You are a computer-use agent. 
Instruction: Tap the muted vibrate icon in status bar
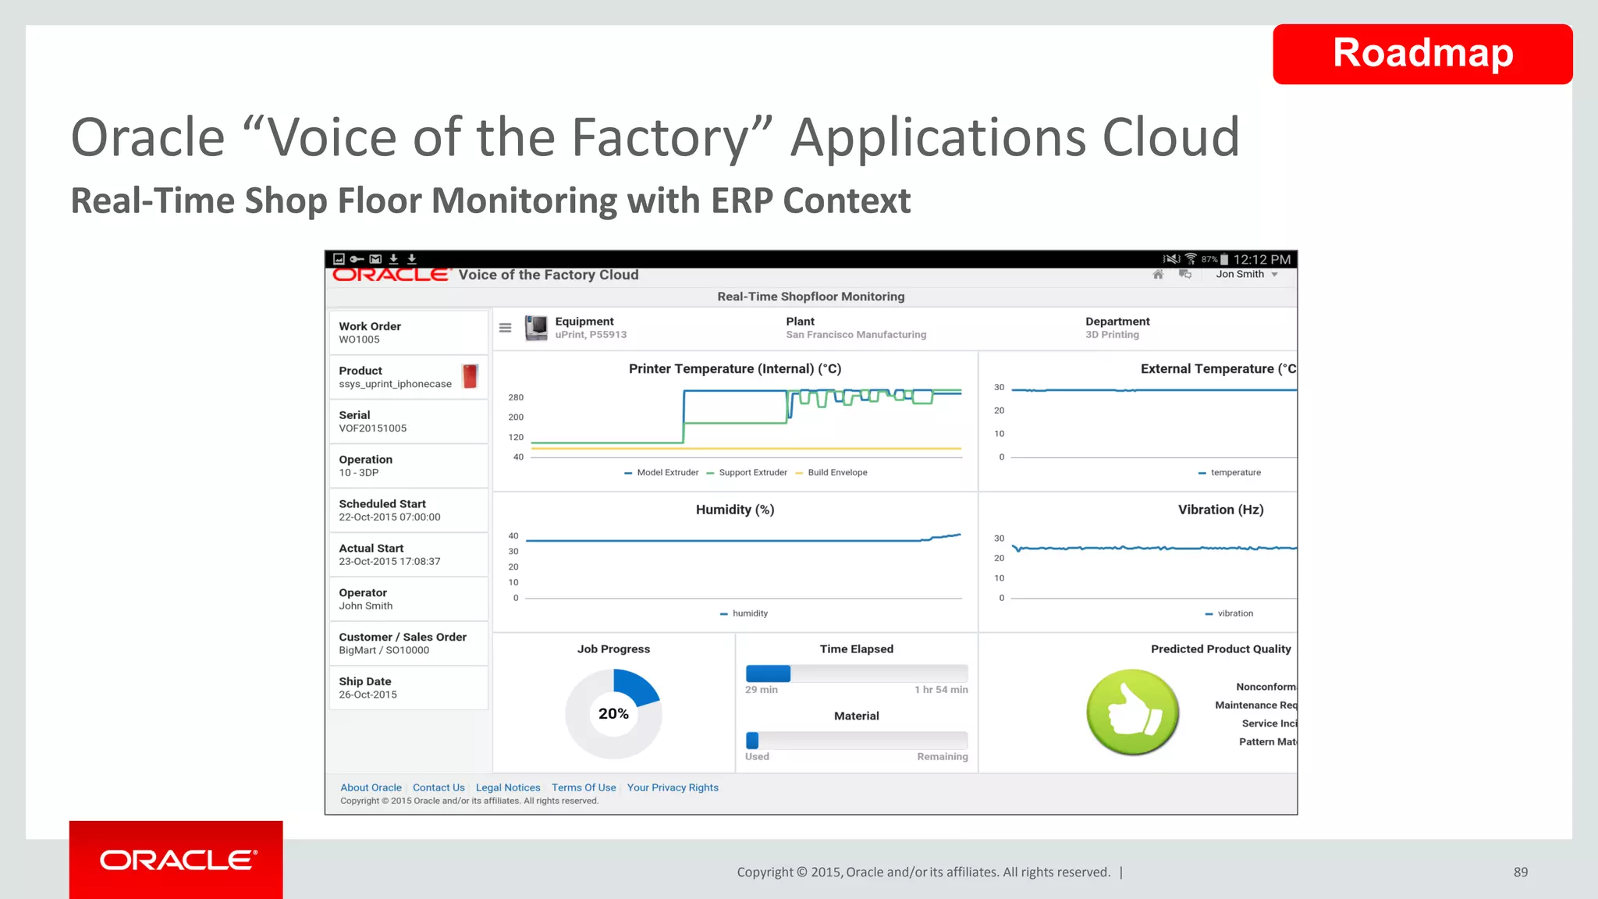(x=1171, y=259)
